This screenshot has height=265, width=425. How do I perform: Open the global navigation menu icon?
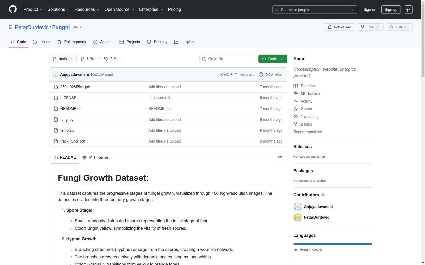coord(408,10)
